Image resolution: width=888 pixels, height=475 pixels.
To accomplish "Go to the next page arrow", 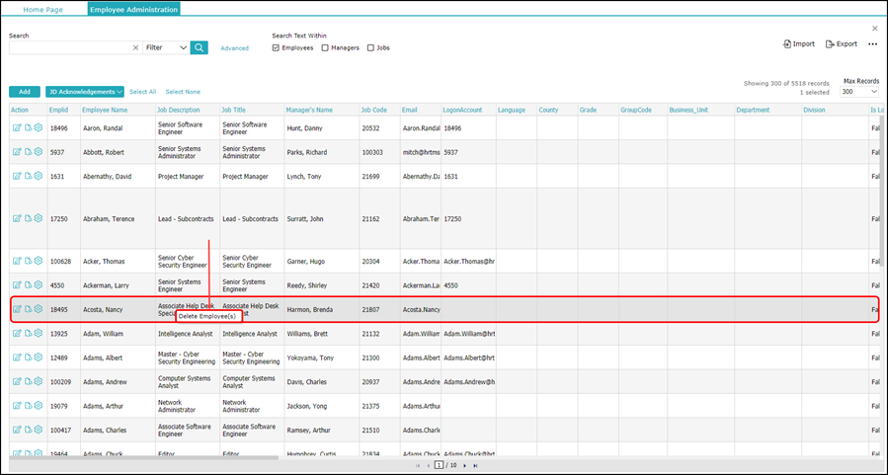I will tap(465, 465).
